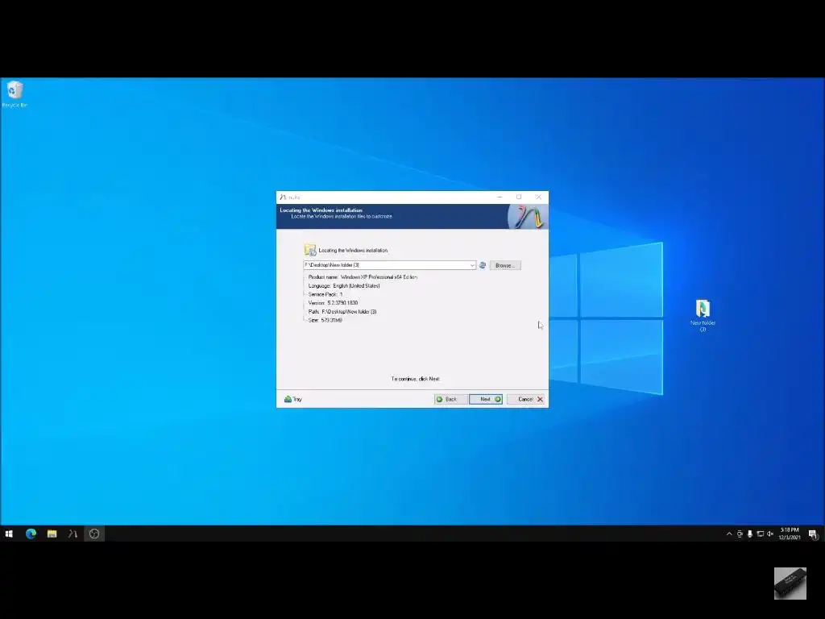Select the 'Path: F:\Desktop\New folder (3)' line
Screen dimensions: 825x619
tap(342, 312)
